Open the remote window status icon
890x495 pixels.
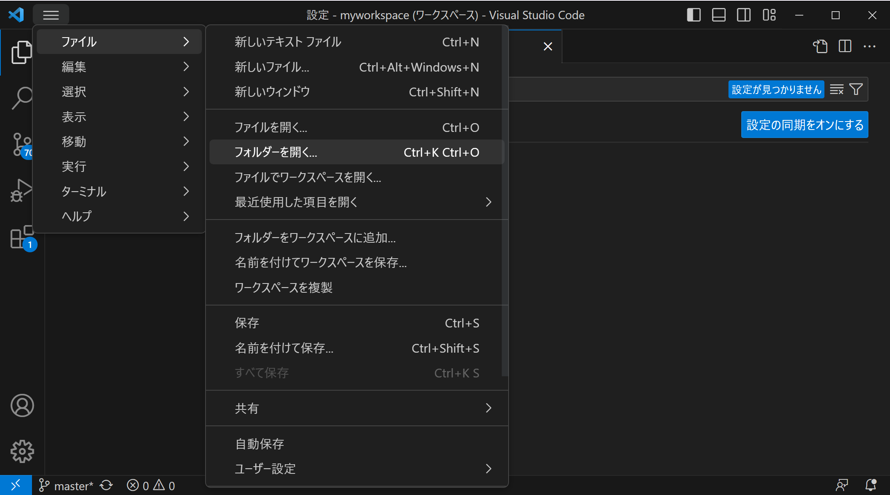pos(16,485)
